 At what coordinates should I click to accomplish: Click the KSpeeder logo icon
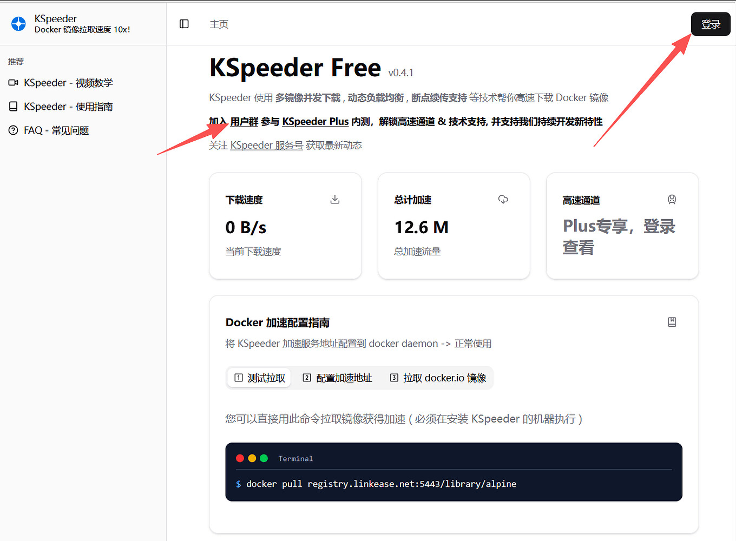(18, 24)
